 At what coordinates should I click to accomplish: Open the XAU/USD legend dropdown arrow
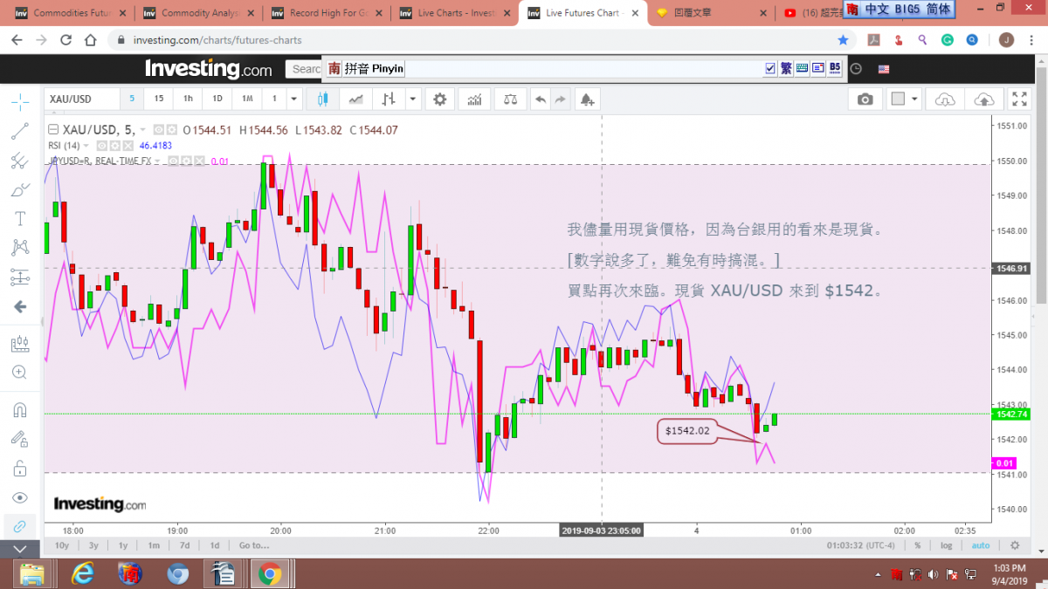pyautogui.click(x=143, y=130)
